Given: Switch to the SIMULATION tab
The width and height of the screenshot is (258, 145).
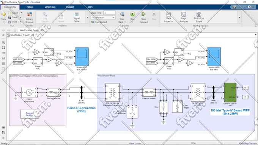Looking at the screenshot, I should point(10,7).
